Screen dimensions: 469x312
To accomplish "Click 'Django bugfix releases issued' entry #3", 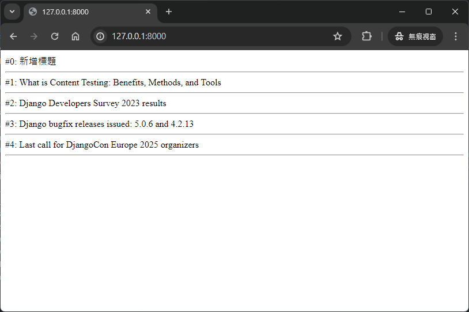I will click(x=99, y=124).
